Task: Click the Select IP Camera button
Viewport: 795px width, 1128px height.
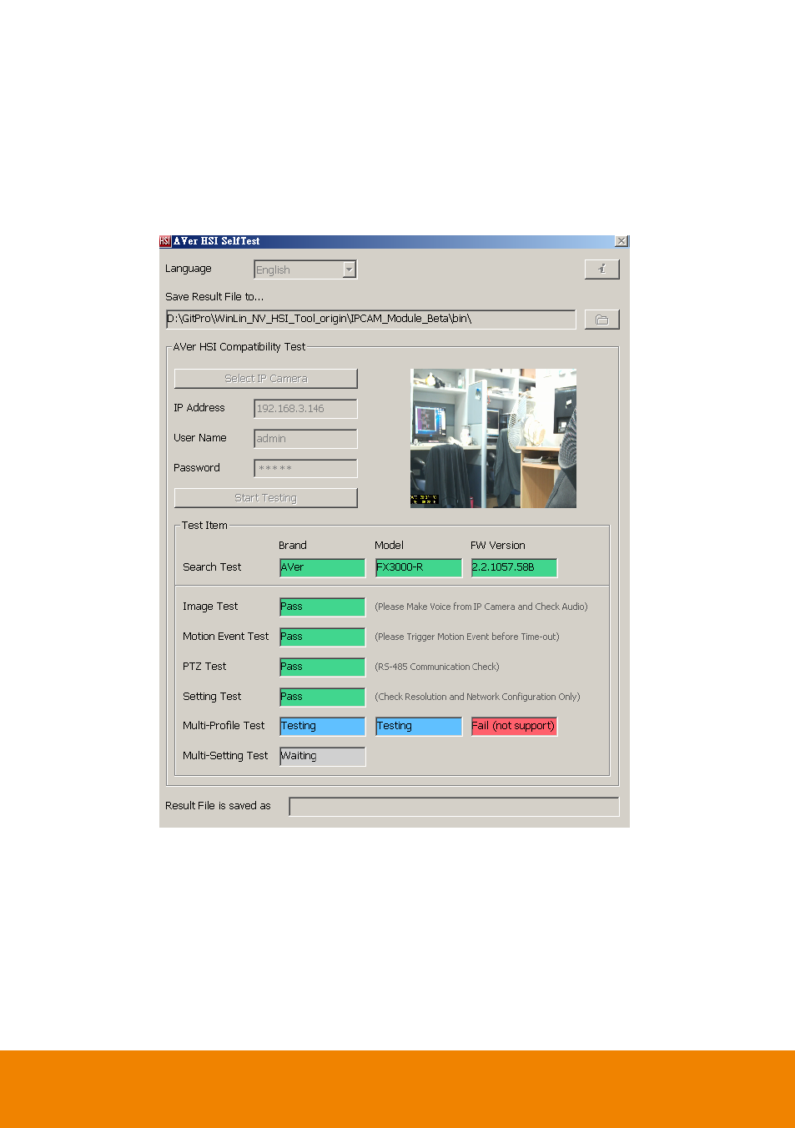Action: (265, 379)
